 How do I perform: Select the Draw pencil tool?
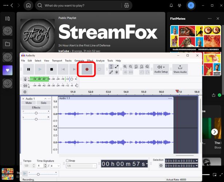pos(111,72)
